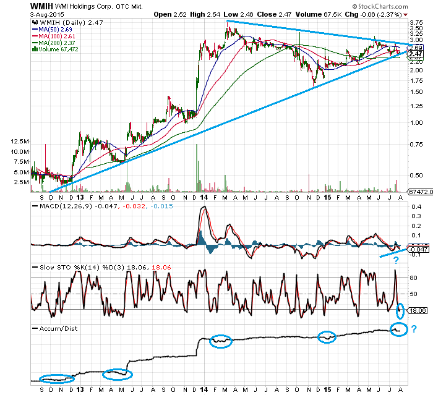Select the blue MA(50) line swatch in the legend

tap(35, 29)
